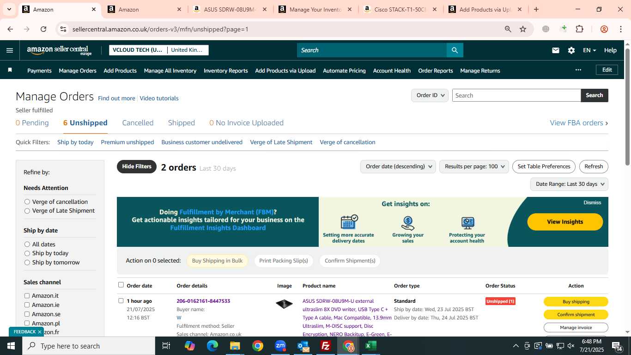Tick the checkbox for order 206-0162161-8447533
631x355 pixels.
[x=121, y=300]
